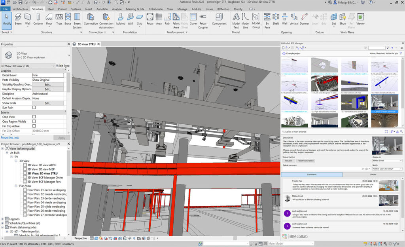Pick the Vertical opening tool
Image resolution: width=405 pixels, height=247 pixels.
tap(294, 19)
